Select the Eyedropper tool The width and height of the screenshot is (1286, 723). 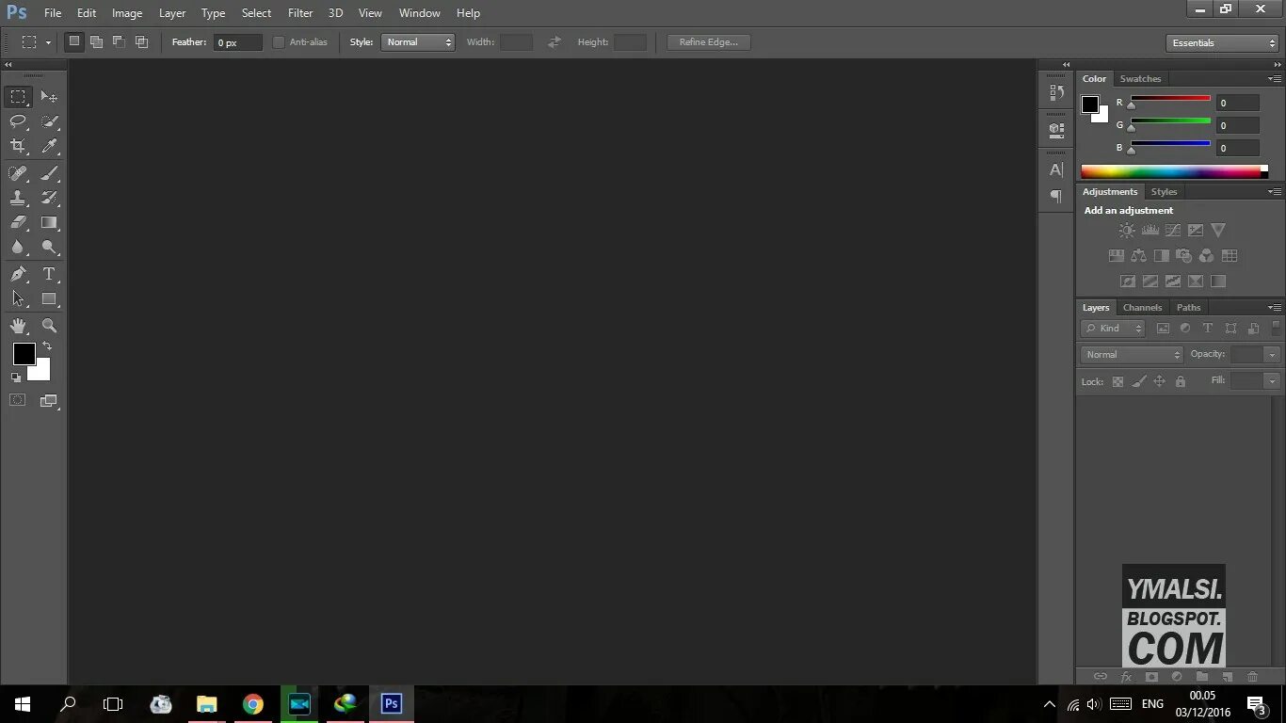point(49,146)
